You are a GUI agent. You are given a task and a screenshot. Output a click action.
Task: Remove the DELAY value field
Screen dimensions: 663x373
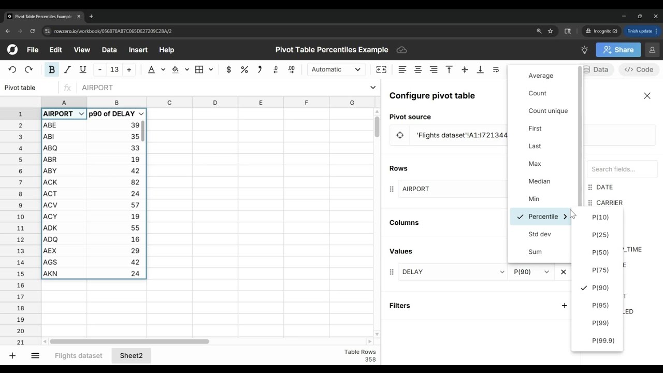click(564, 272)
